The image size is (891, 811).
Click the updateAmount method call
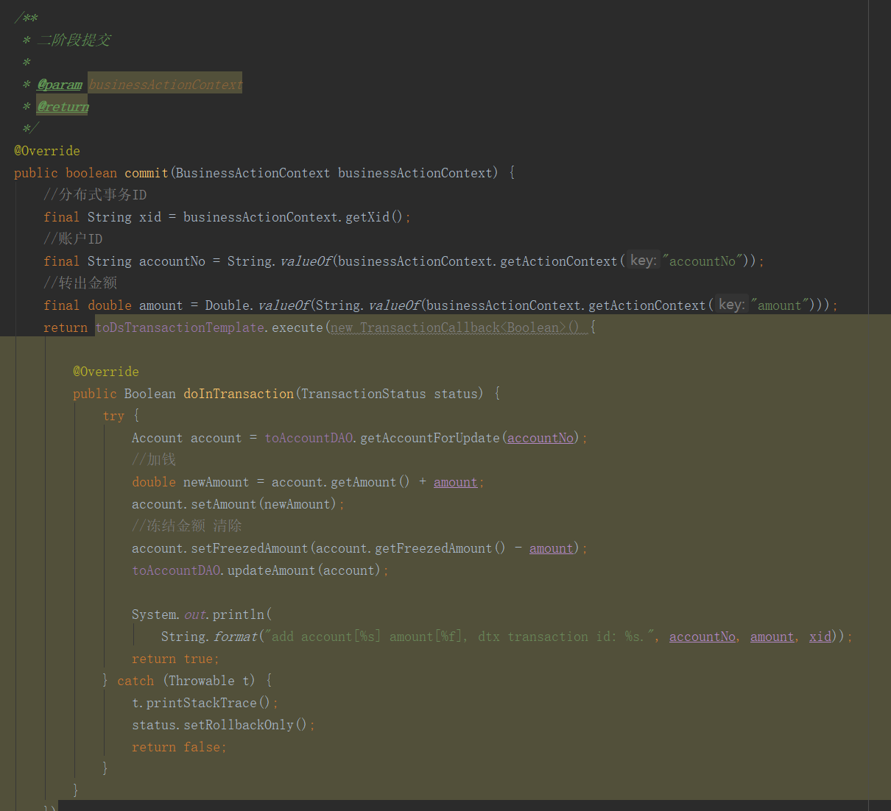coord(272,570)
